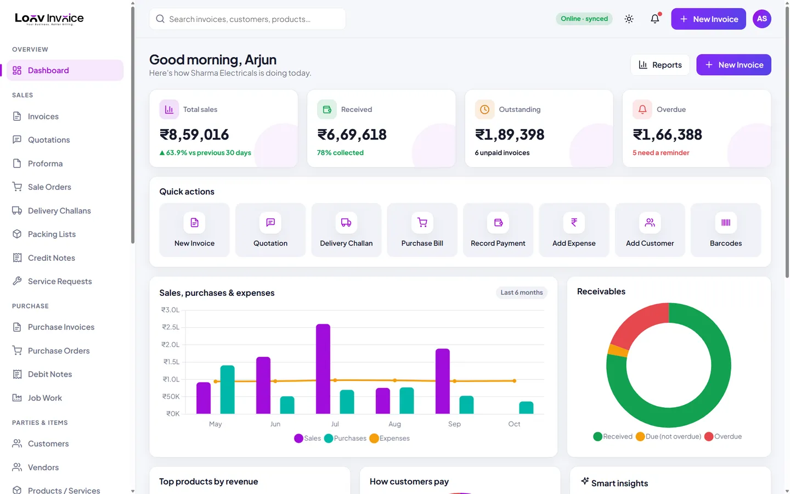Screen dimensions: 790x494
Task: Click the ₹8,59,016 total sales value
Action: 194,134
